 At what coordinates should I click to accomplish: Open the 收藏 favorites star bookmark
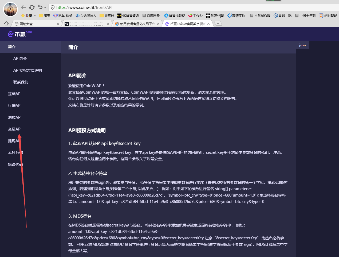26,16
